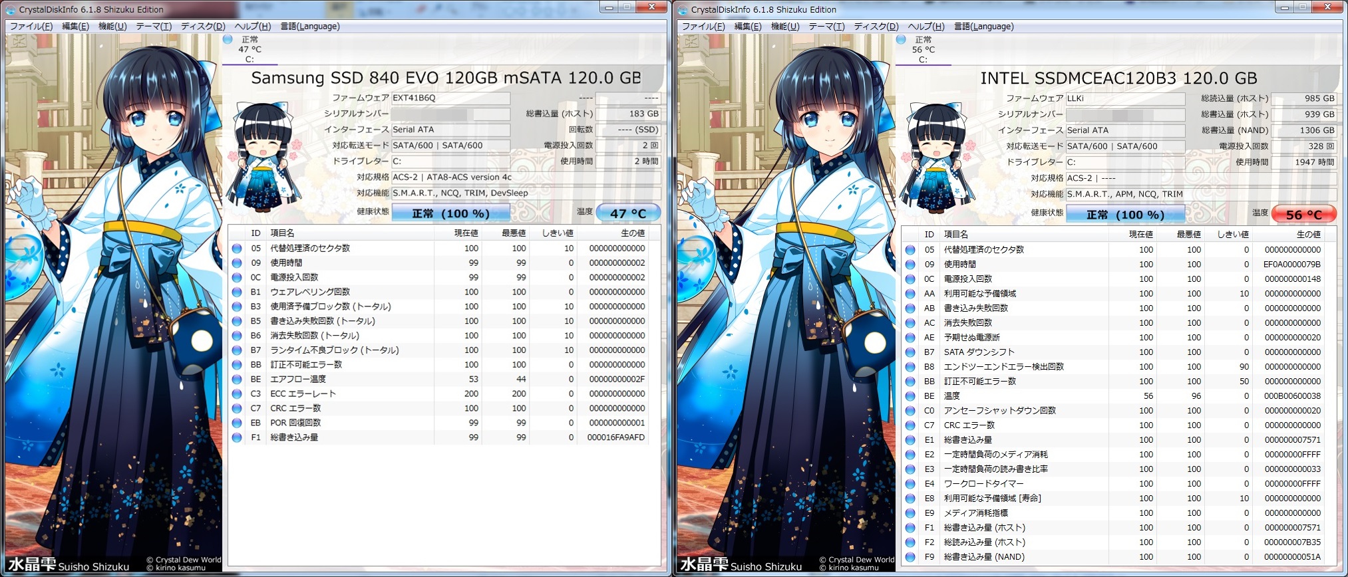Image resolution: width=1348 pixels, height=577 pixels.
Task: Click the 183 GB total host writes field
Action: [628, 114]
